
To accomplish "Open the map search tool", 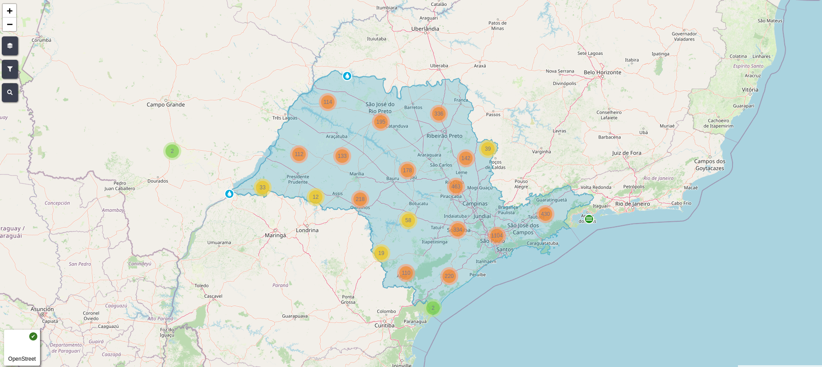I will point(10,93).
